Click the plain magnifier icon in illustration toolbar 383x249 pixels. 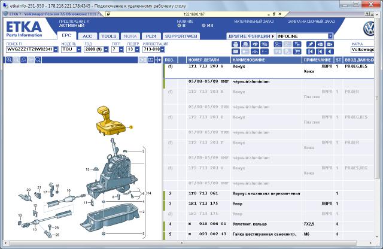coord(38,60)
